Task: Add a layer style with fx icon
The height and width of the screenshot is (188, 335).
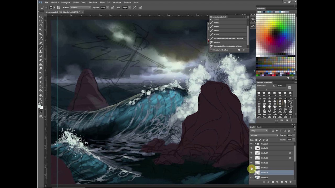Action: (x=269, y=182)
